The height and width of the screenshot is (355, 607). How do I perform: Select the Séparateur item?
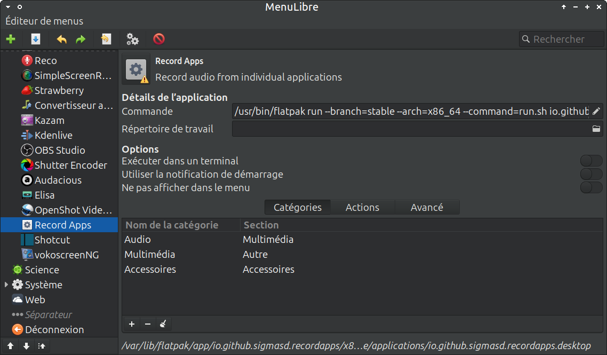tap(59, 314)
